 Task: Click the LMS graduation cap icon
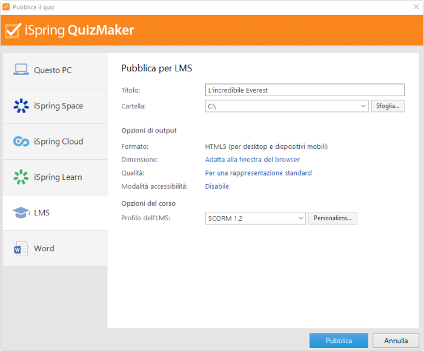21,213
